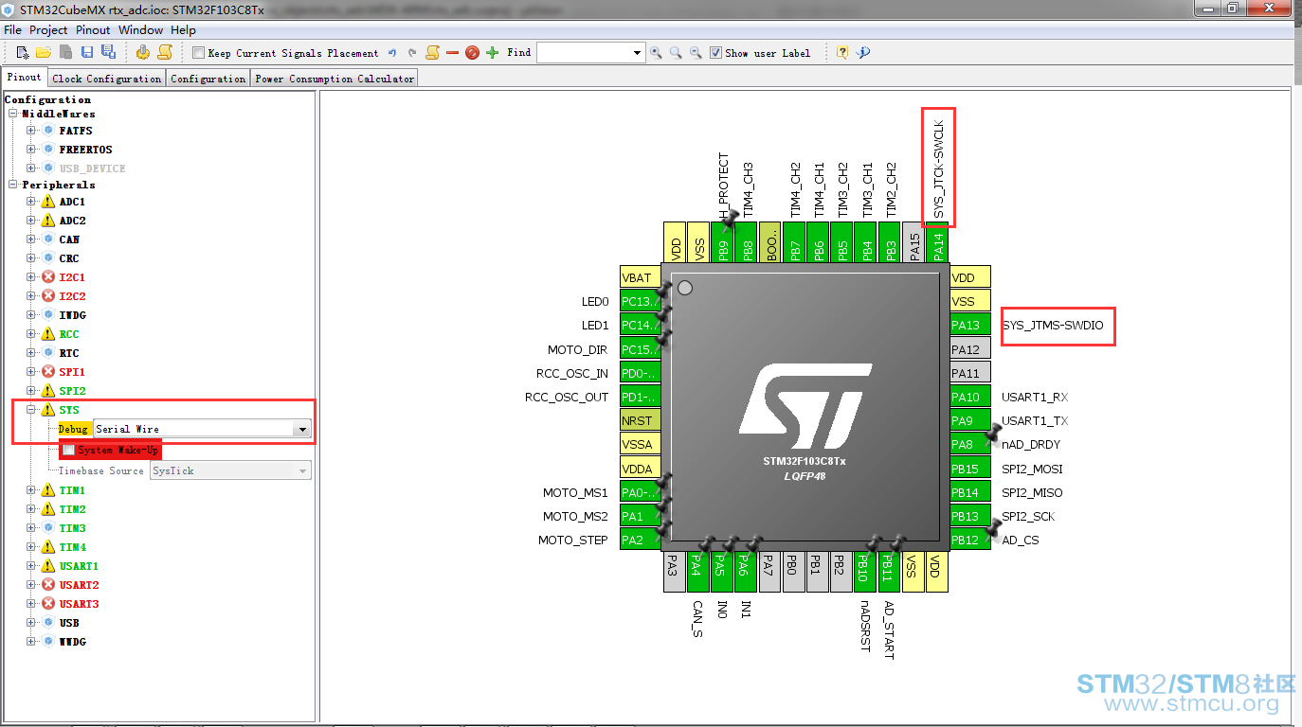
Task: Open the File menu
Action: (12, 30)
